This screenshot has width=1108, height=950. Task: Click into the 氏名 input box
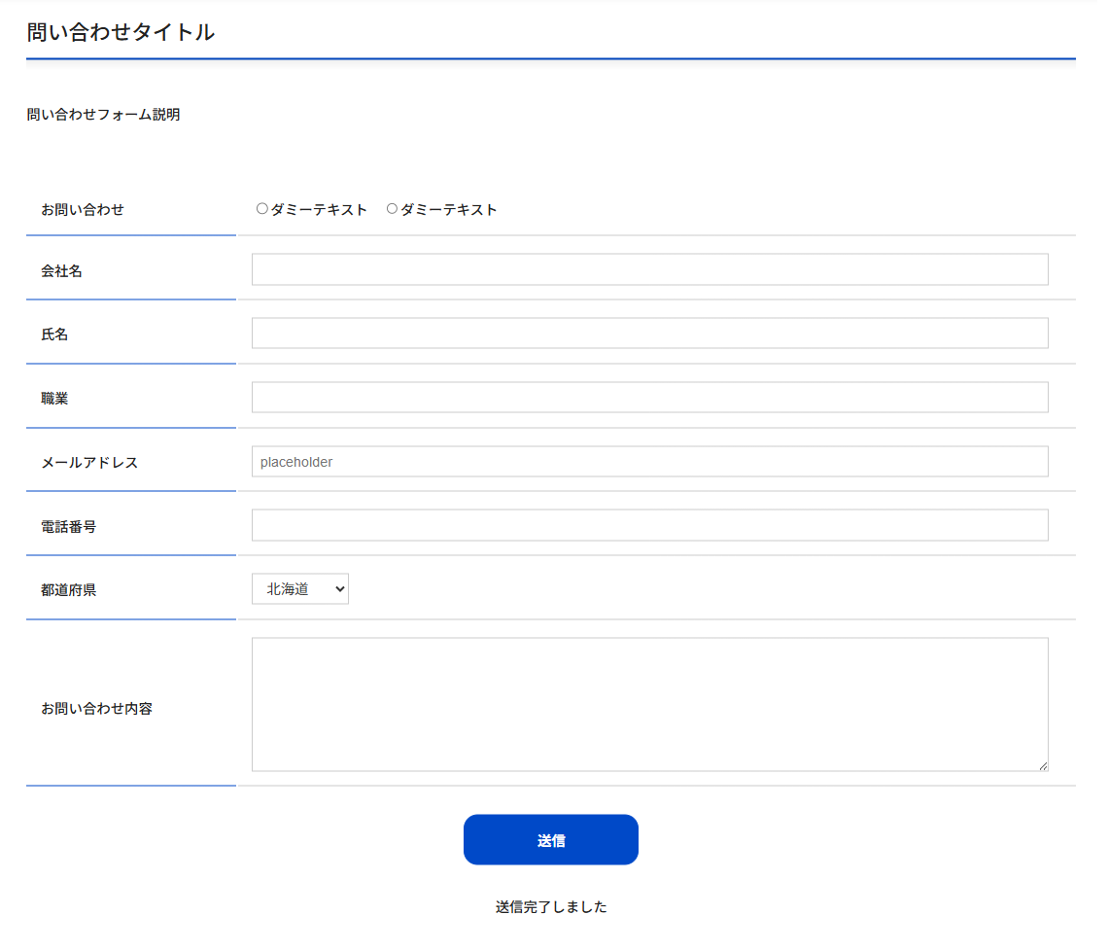coord(649,334)
